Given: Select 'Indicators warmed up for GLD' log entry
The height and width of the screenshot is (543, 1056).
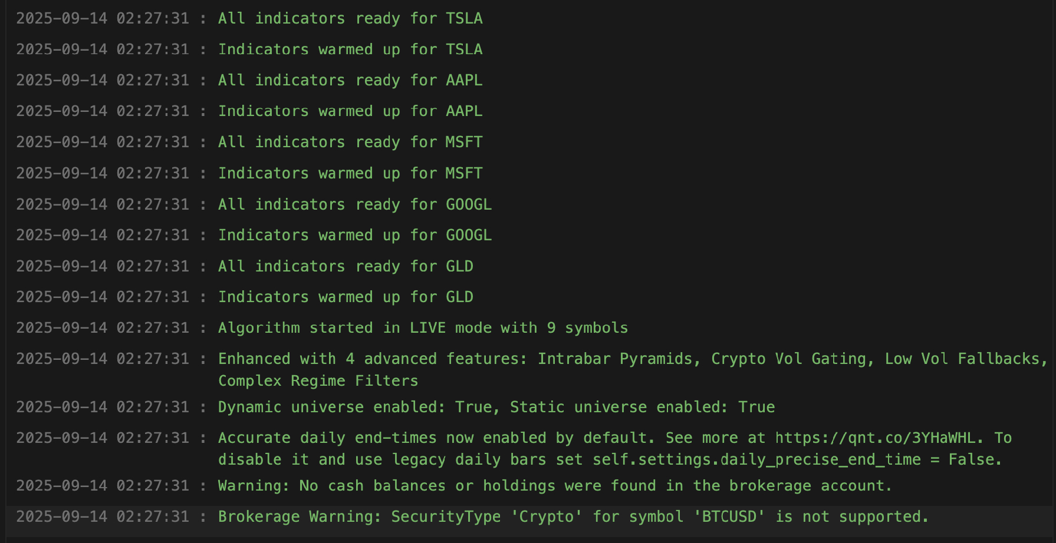Looking at the screenshot, I should [x=346, y=297].
